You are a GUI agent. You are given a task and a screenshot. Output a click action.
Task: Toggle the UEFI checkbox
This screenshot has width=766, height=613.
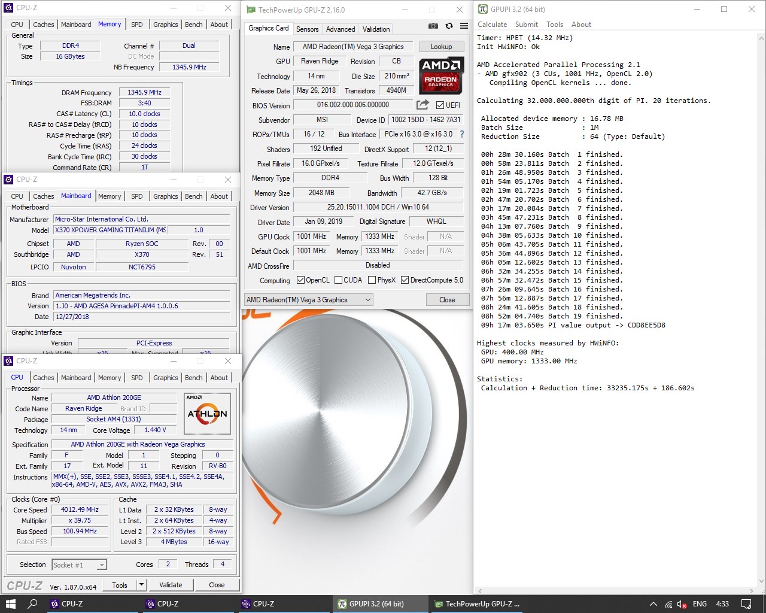(440, 105)
